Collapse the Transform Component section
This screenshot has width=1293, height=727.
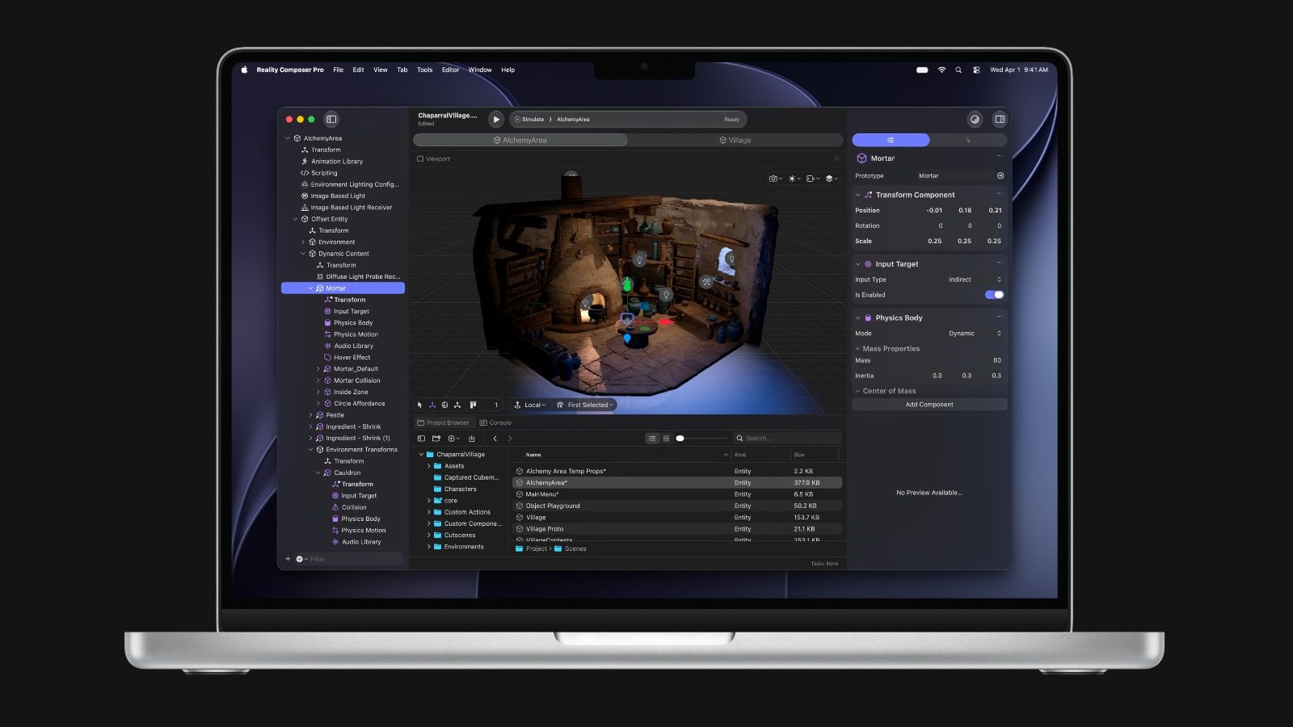point(858,195)
